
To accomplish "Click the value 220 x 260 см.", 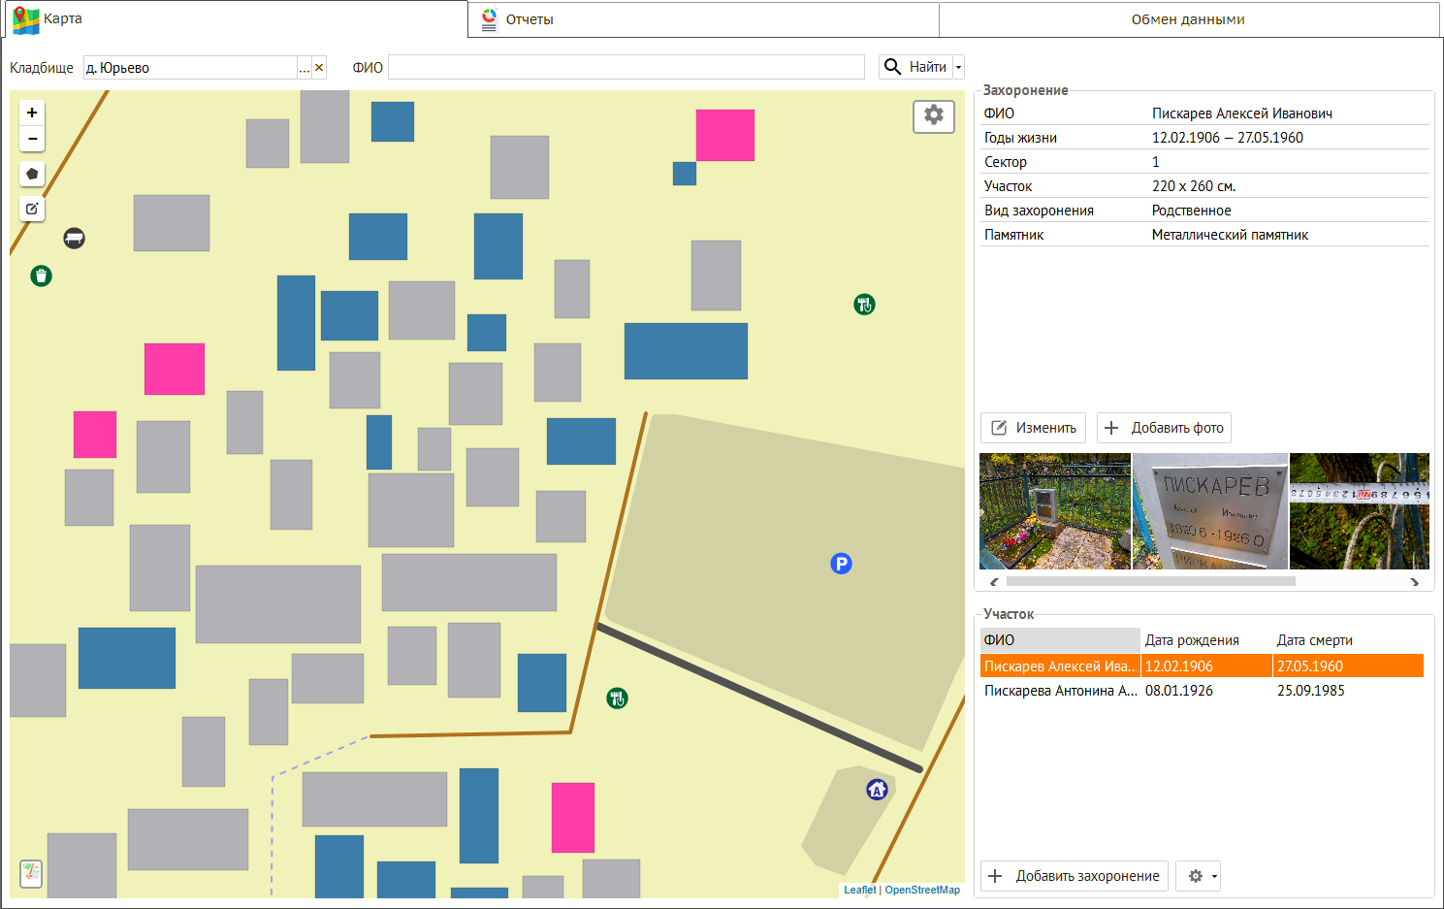I will [x=1194, y=186].
